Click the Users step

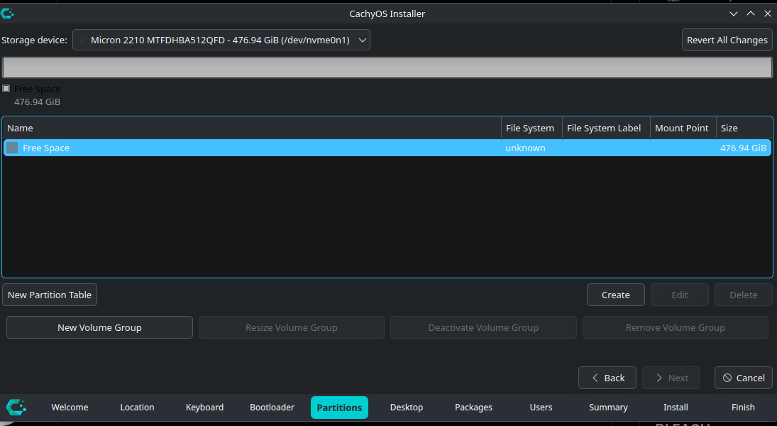coord(541,407)
